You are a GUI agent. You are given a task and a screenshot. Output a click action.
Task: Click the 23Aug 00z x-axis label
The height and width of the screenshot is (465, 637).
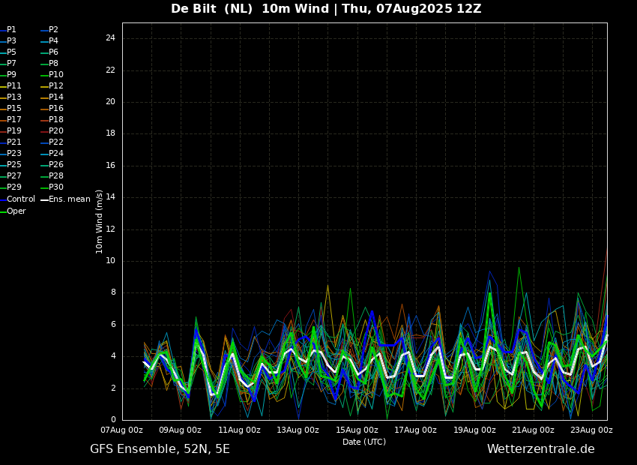click(591, 430)
